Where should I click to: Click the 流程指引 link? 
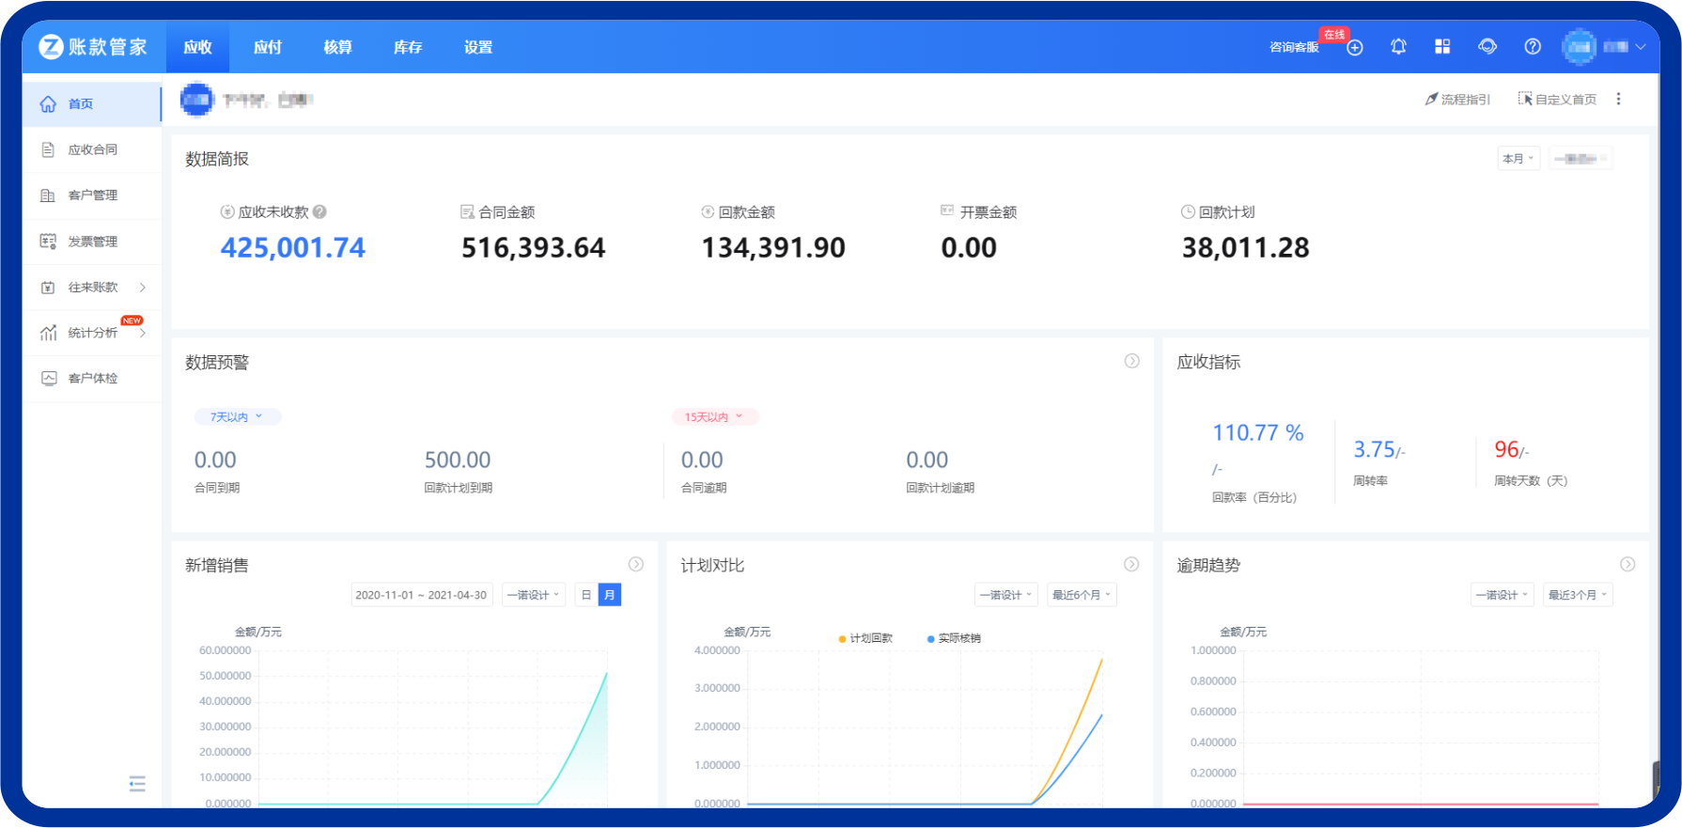[x=1457, y=100]
